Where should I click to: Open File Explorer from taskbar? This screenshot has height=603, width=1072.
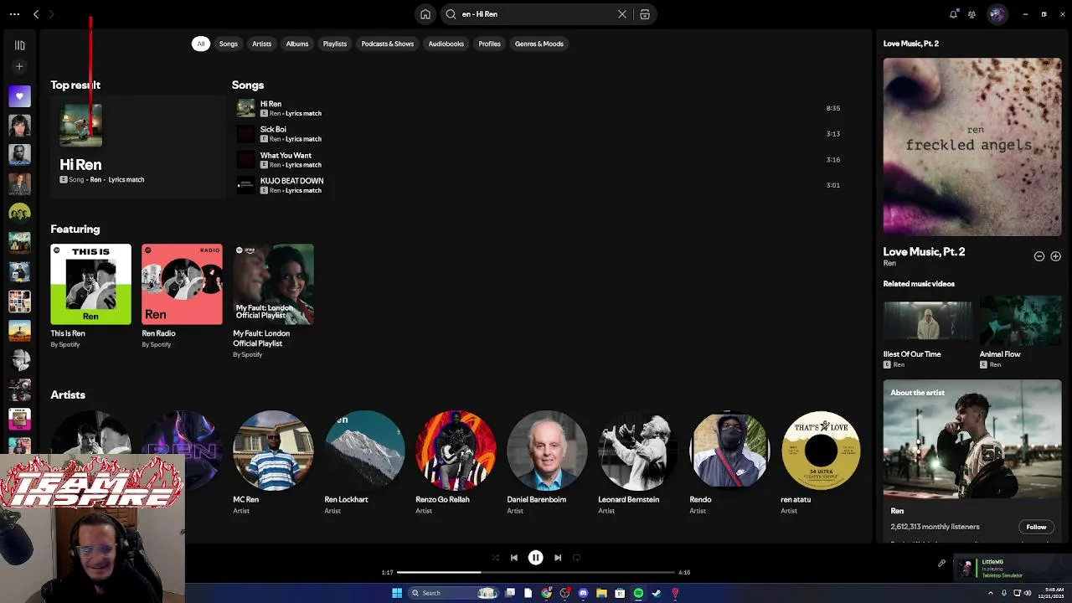tap(601, 593)
